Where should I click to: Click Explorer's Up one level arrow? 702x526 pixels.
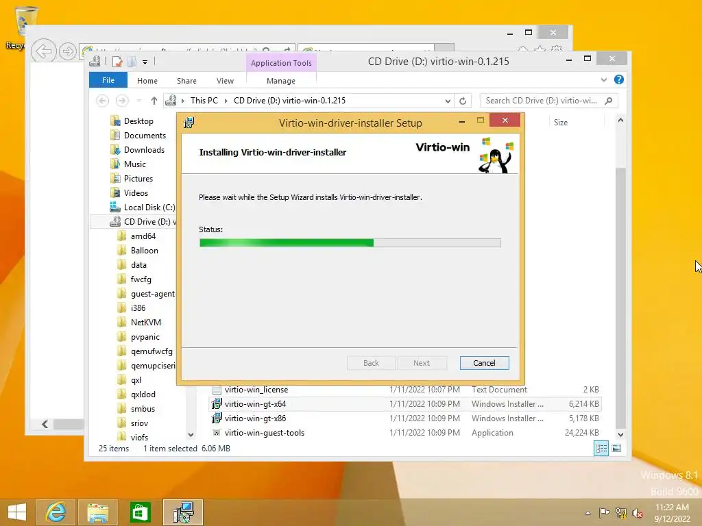pos(154,101)
